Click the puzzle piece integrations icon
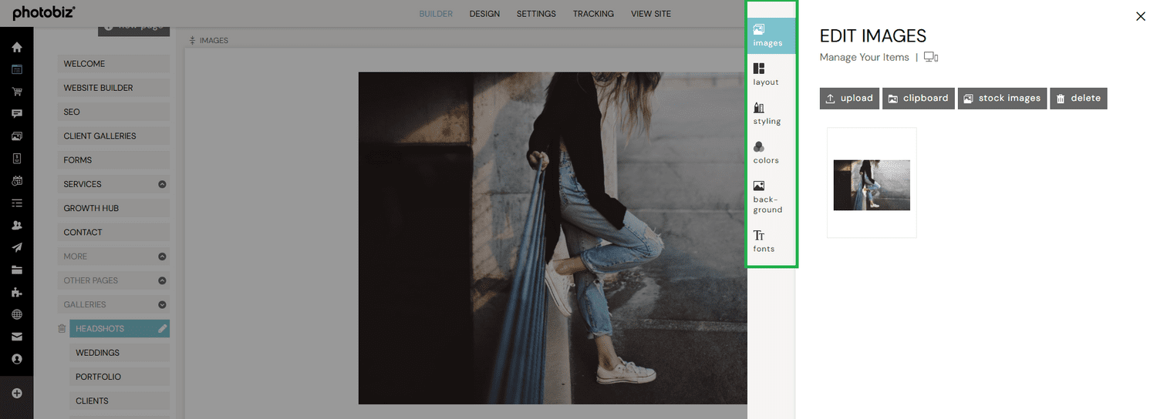The image size is (1157, 419). click(x=17, y=293)
